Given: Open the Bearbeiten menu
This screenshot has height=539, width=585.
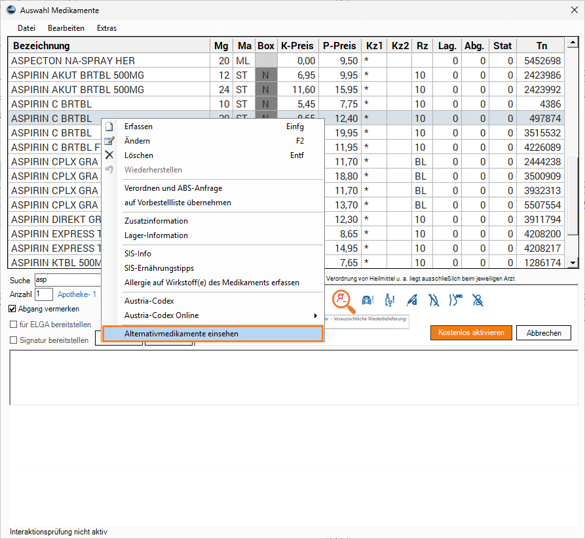Looking at the screenshot, I should pos(66,28).
